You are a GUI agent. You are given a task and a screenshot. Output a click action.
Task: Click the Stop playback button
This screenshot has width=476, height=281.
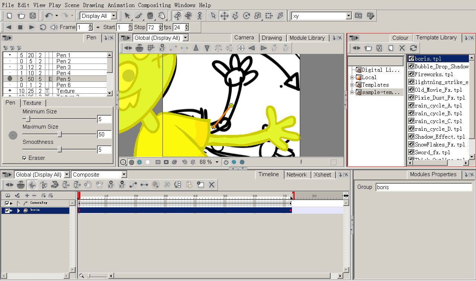(x=20, y=27)
